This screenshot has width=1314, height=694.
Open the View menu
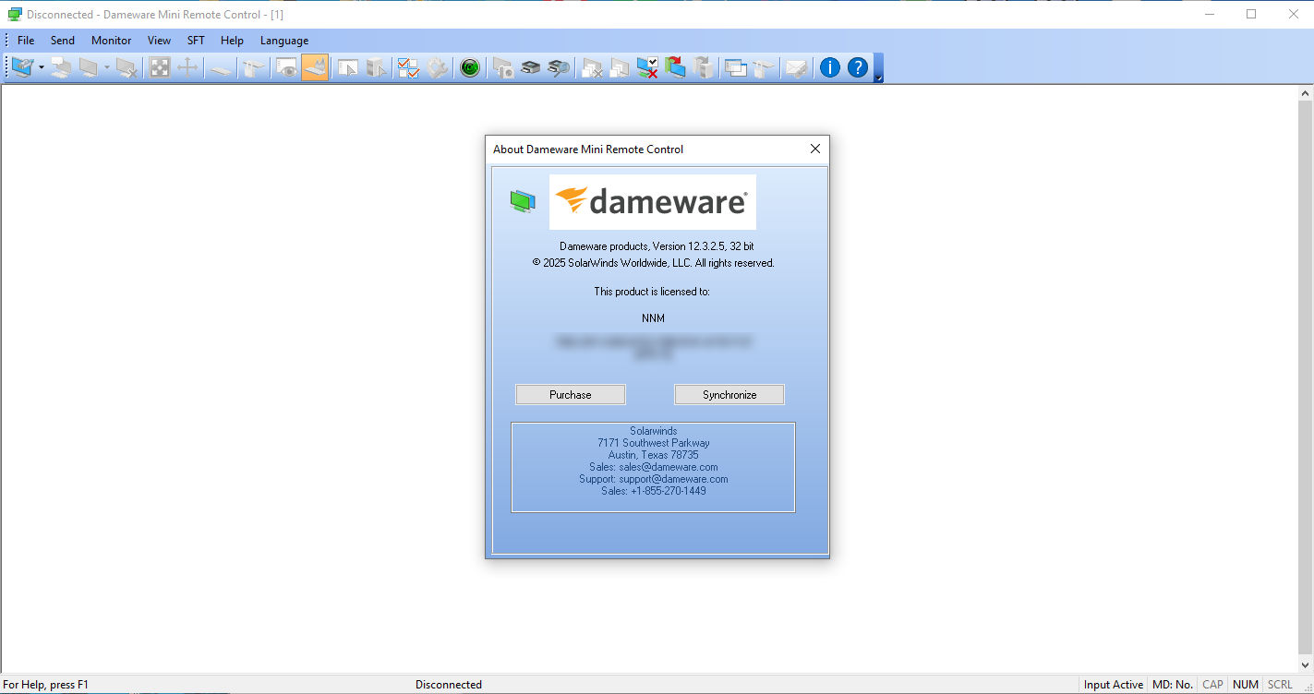click(159, 41)
